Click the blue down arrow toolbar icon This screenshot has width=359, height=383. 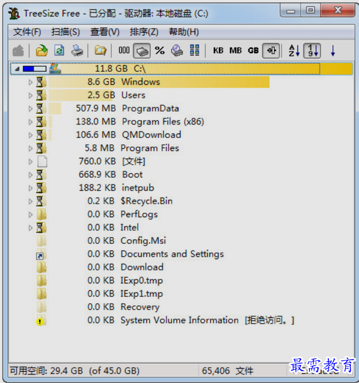click(333, 51)
